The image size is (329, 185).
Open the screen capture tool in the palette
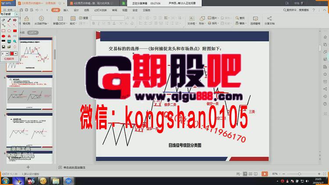coord(9,41)
